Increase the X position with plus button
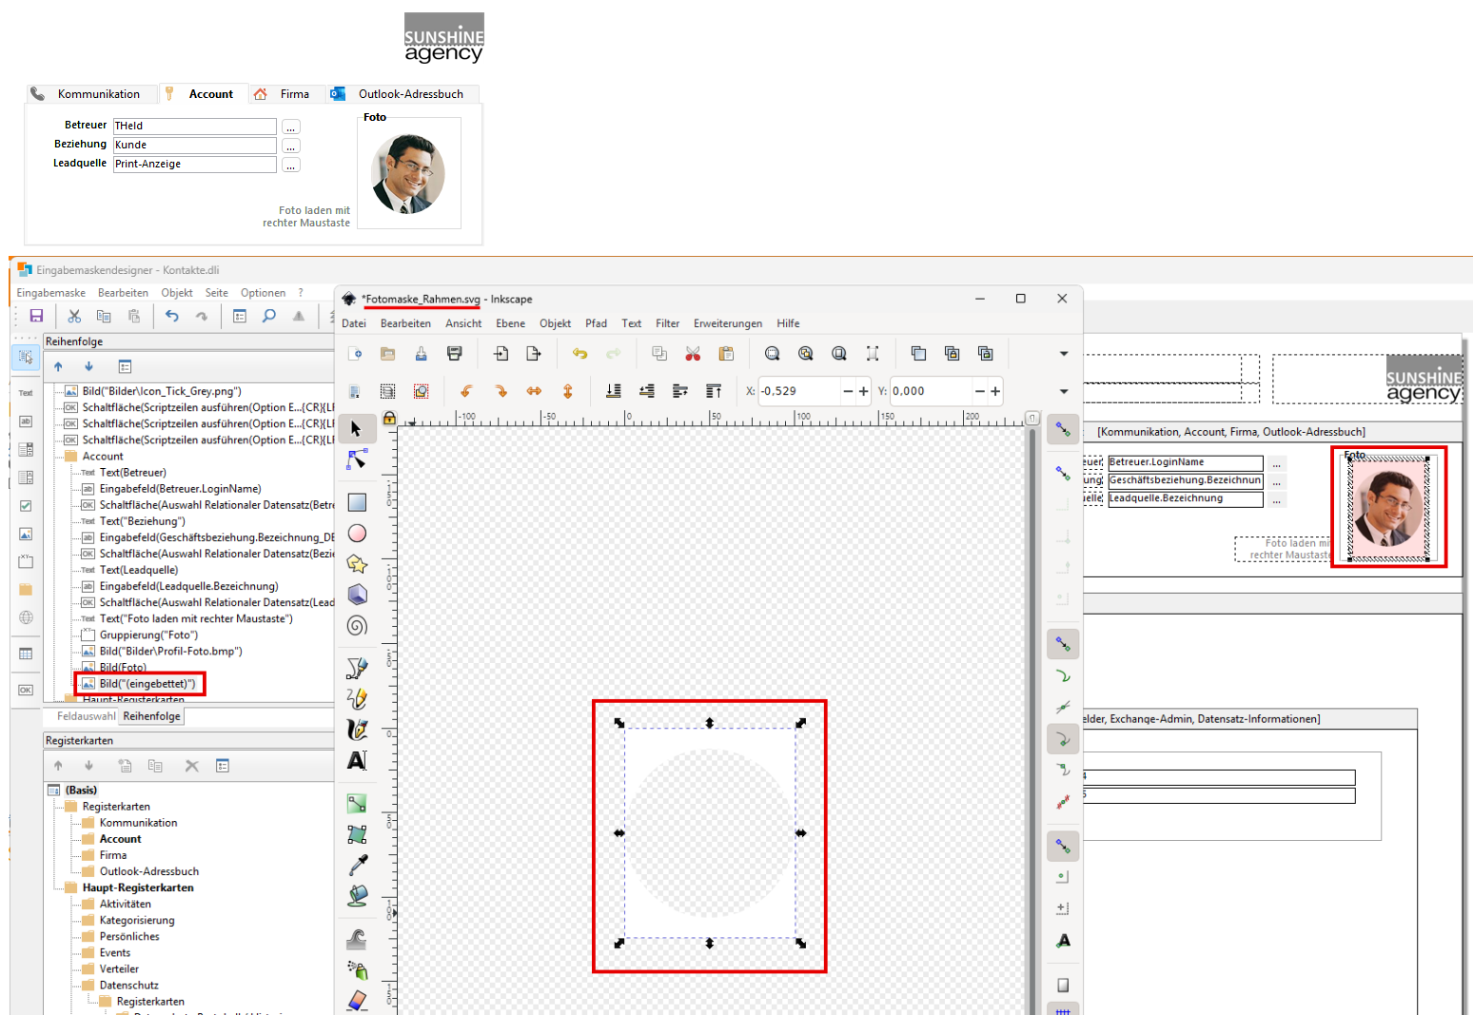This screenshot has width=1473, height=1015. 863,391
